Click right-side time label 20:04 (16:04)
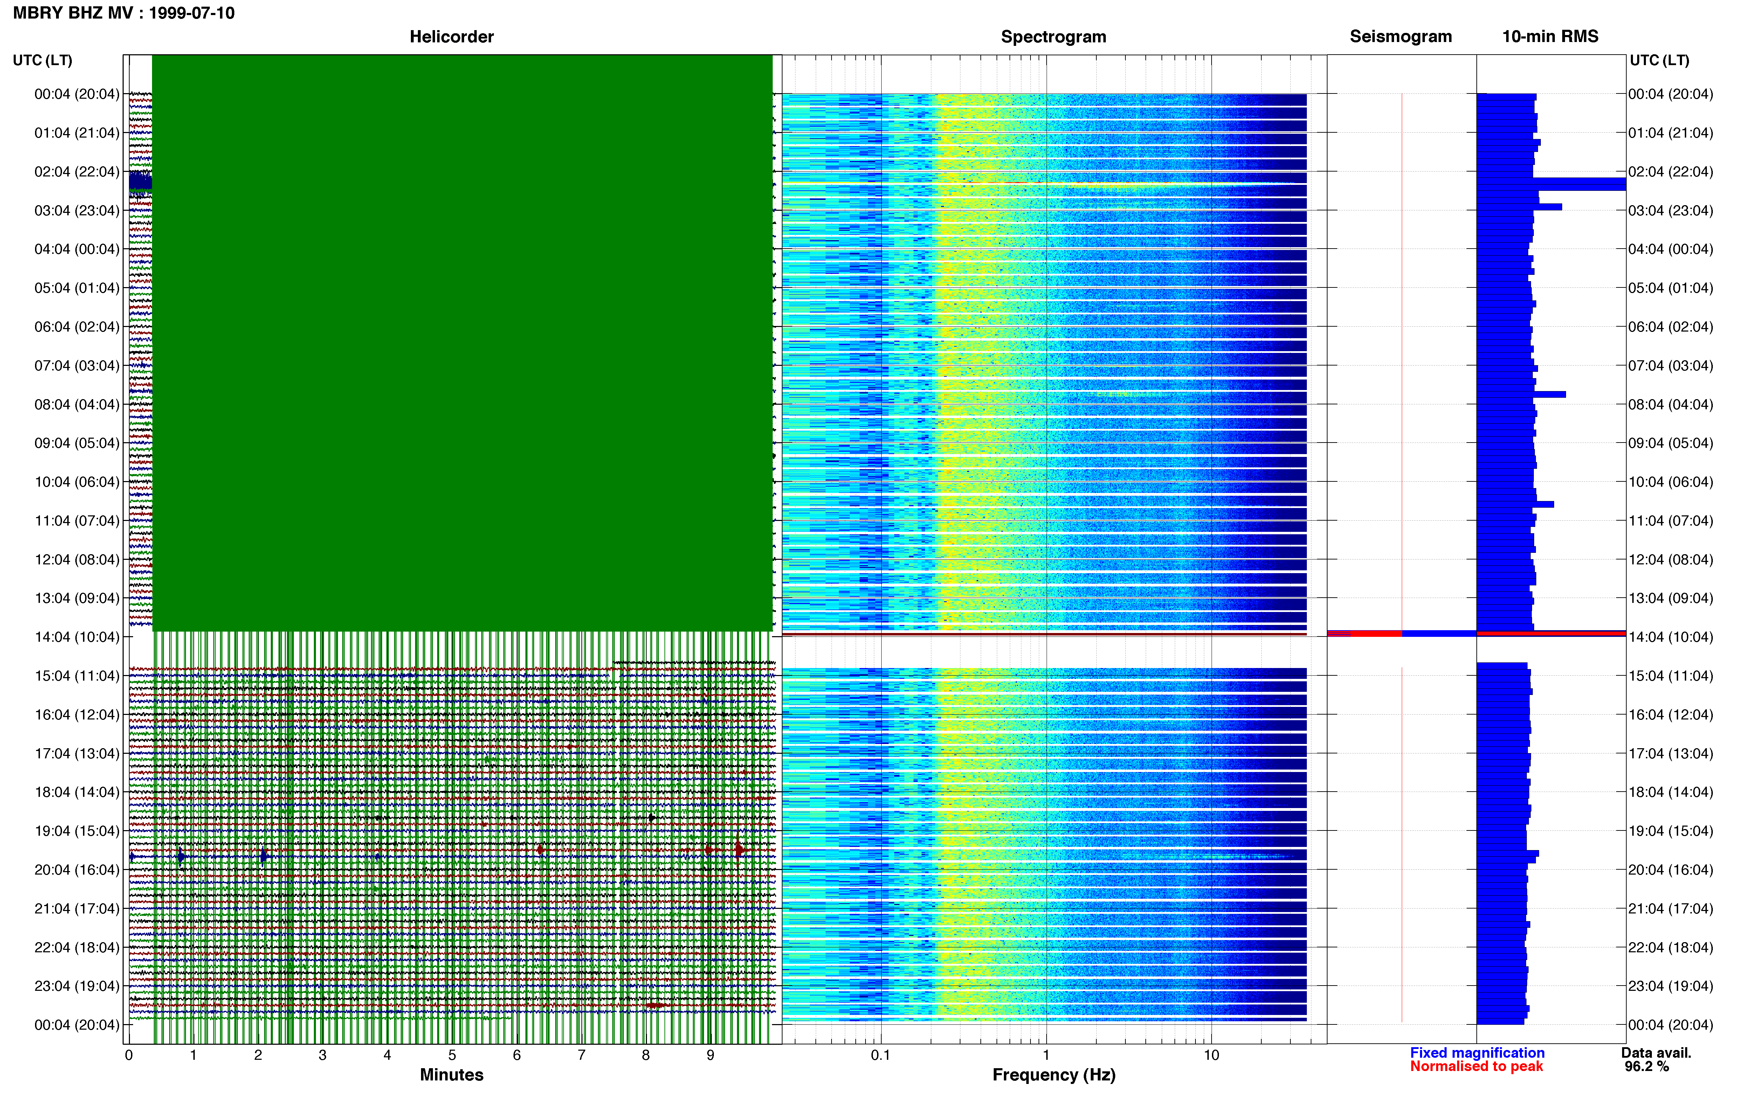The height and width of the screenshot is (1099, 1758). pyautogui.click(x=1671, y=869)
